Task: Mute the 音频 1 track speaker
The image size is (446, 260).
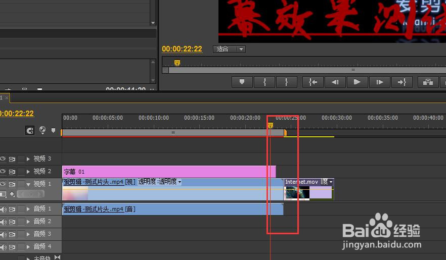Action: 3,209
